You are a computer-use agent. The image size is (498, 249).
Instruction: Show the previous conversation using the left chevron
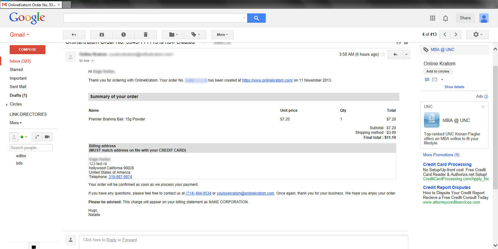[445, 35]
